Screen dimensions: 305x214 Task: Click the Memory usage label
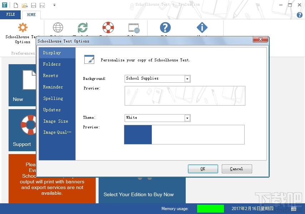[x=175, y=209]
